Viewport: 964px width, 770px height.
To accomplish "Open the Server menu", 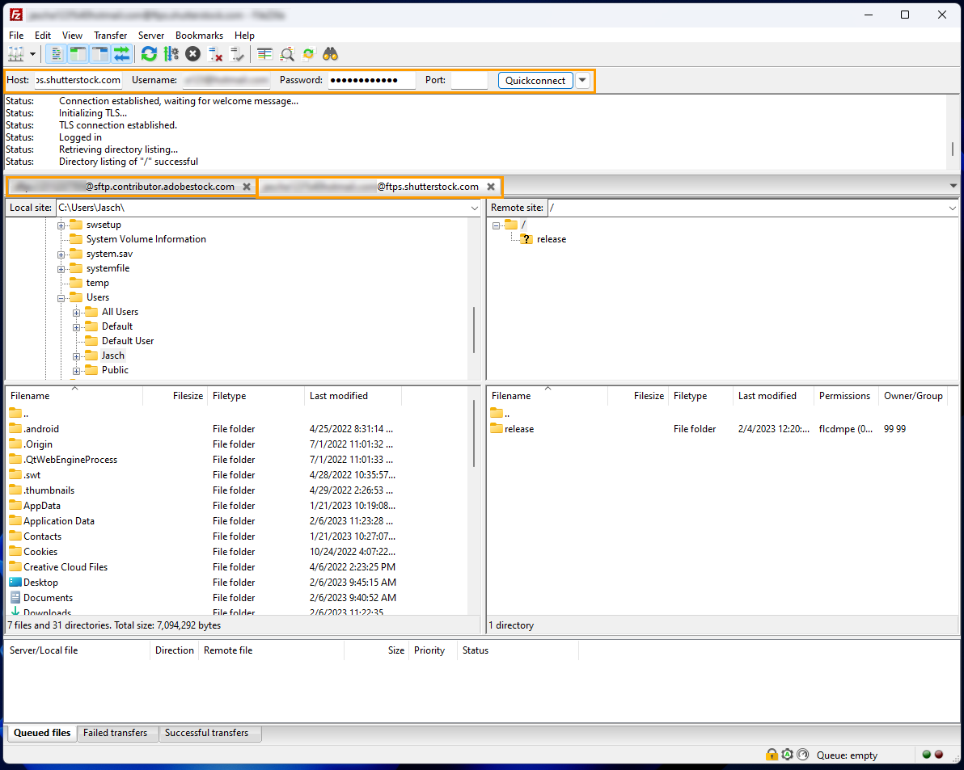I will tap(151, 35).
